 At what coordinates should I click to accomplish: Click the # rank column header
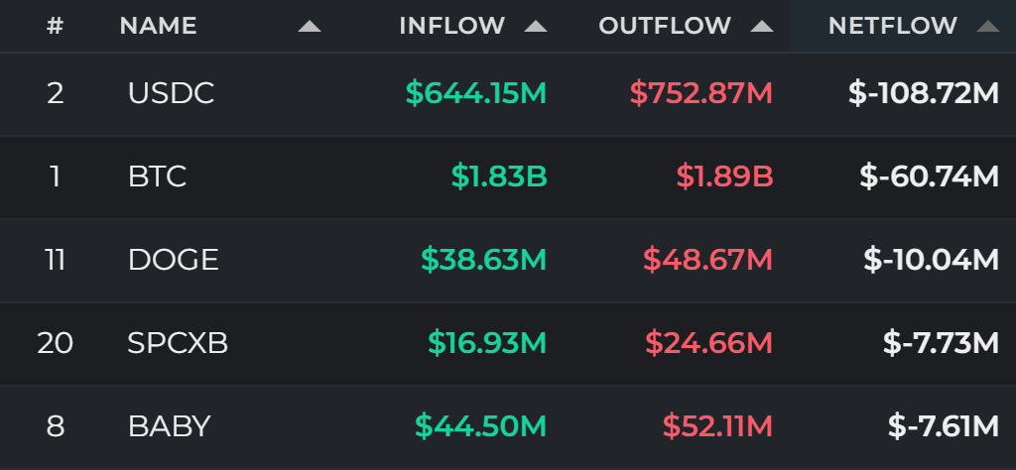coord(56,26)
